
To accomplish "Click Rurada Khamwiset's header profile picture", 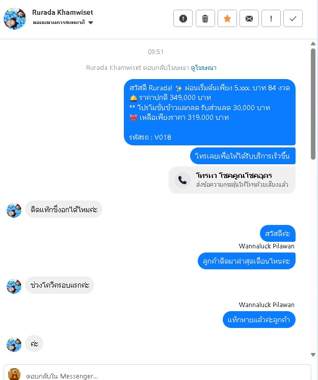I will [15, 19].
